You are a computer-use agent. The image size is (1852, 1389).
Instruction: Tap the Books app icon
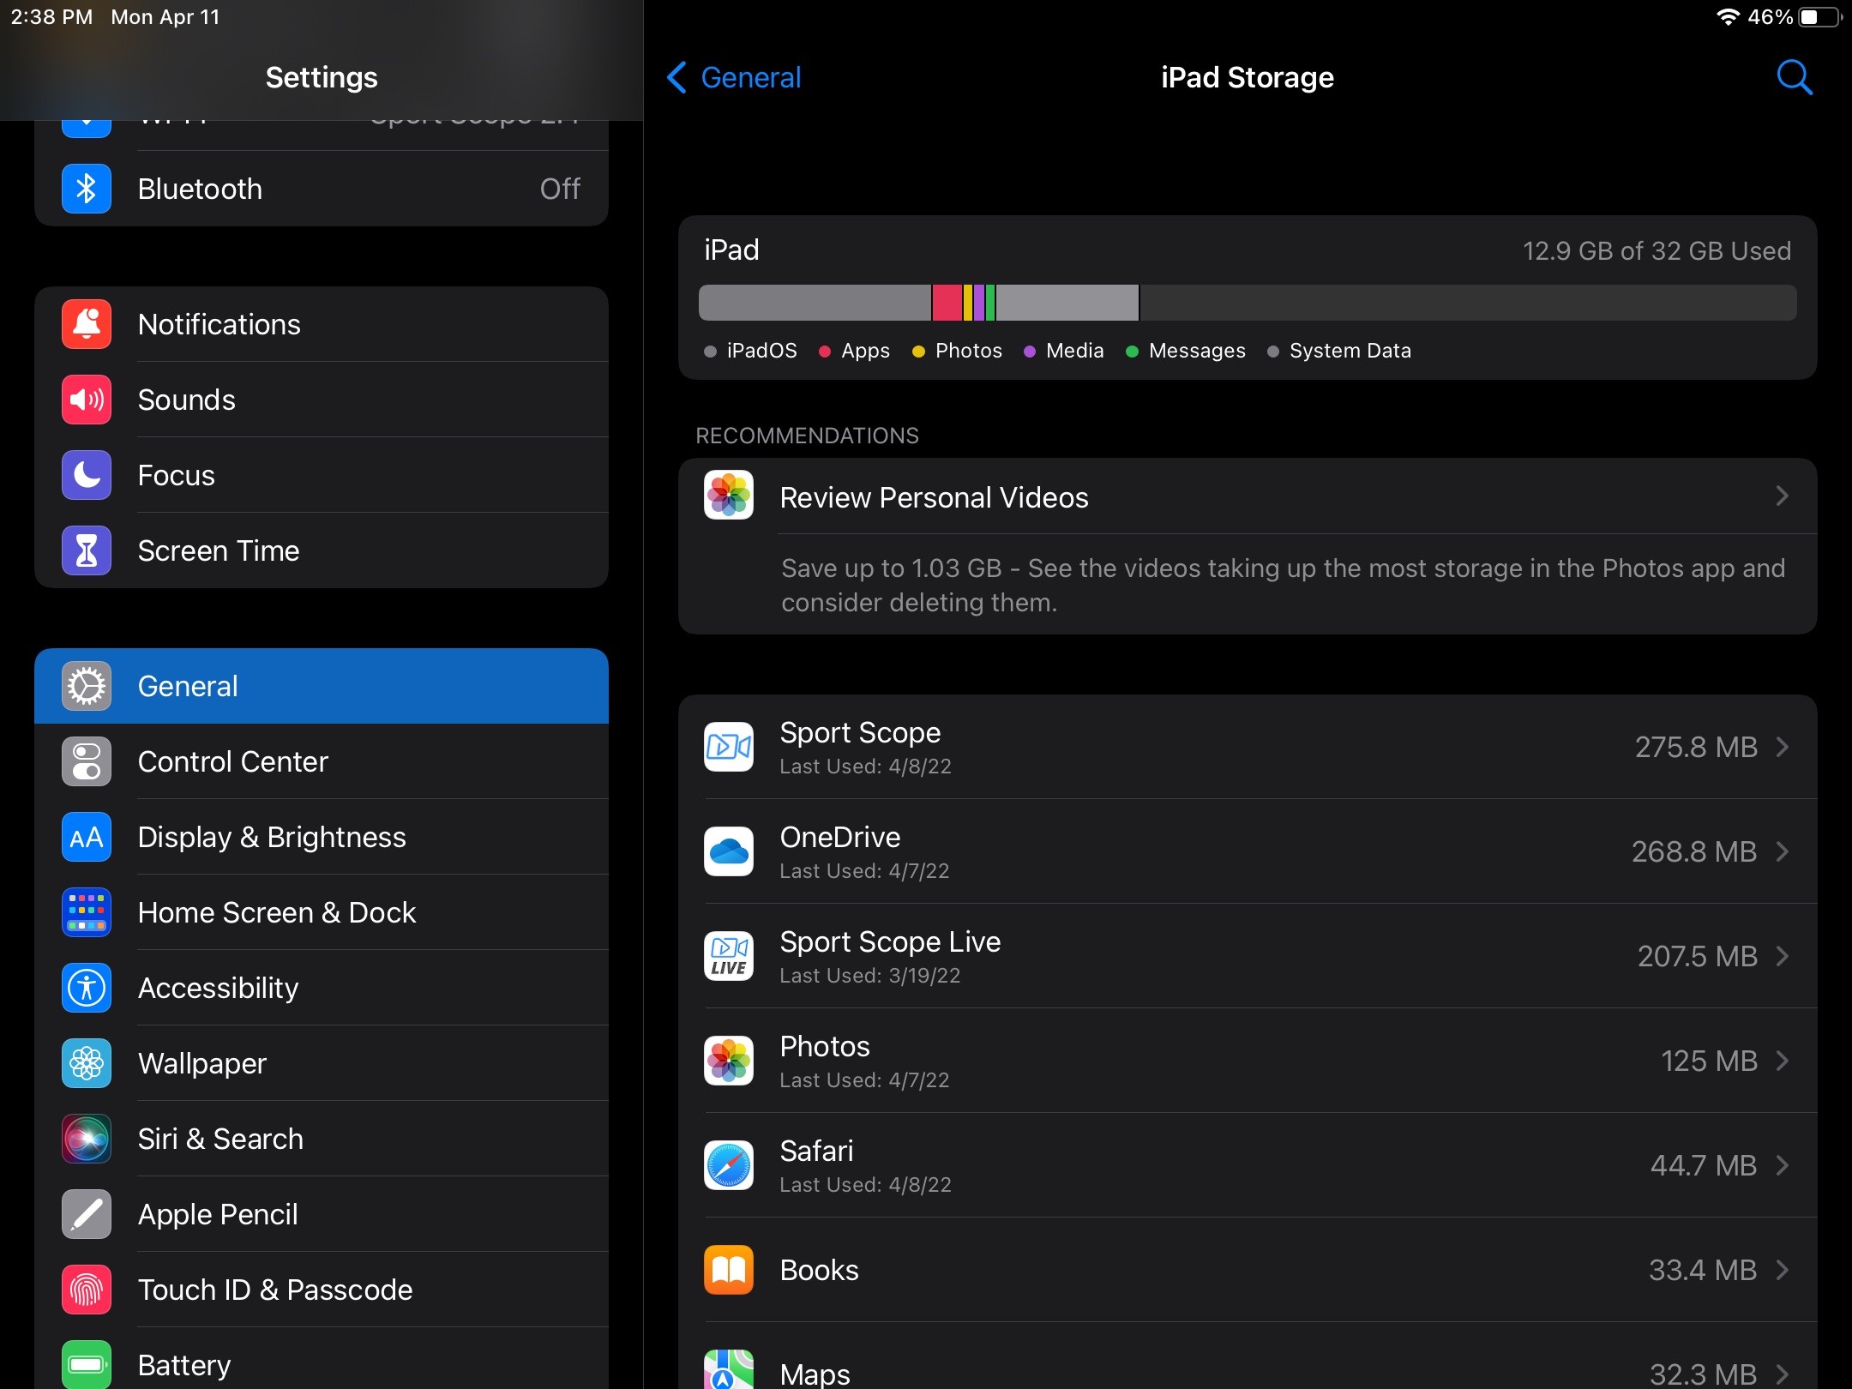pyautogui.click(x=729, y=1270)
